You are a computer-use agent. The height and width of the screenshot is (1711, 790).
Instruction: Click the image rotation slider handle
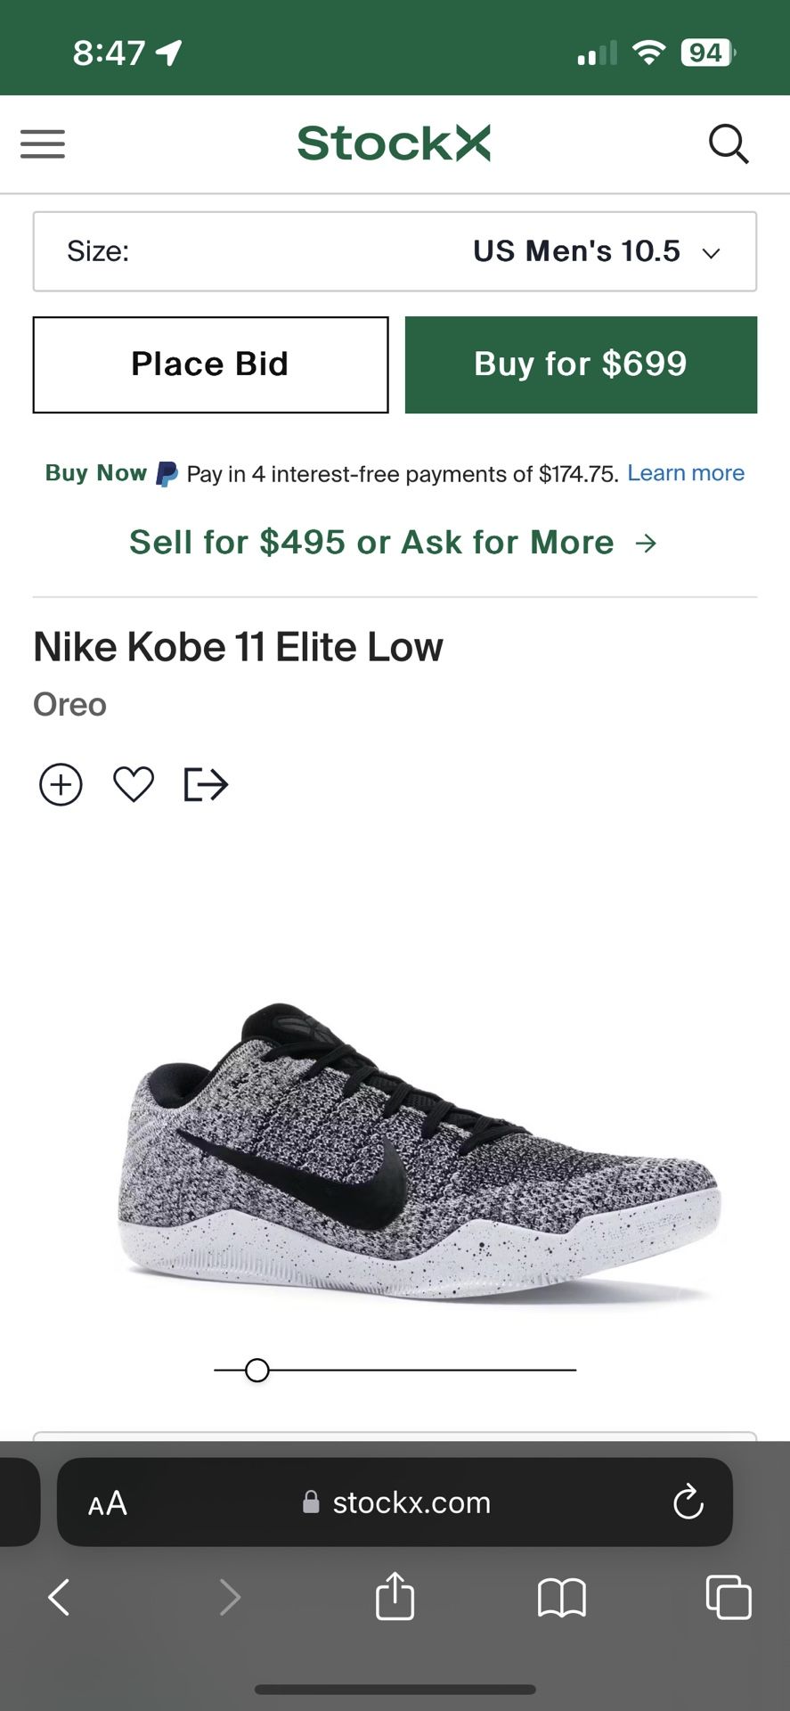(x=257, y=1370)
